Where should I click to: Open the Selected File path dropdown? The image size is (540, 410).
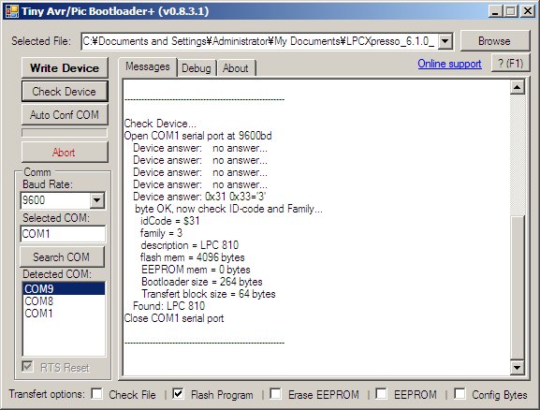pyautogui.click(x=445, y=41)
